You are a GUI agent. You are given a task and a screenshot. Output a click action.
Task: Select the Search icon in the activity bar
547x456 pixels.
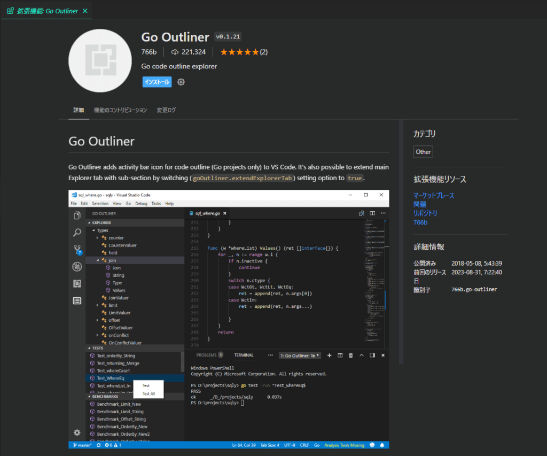pos(78,233)
